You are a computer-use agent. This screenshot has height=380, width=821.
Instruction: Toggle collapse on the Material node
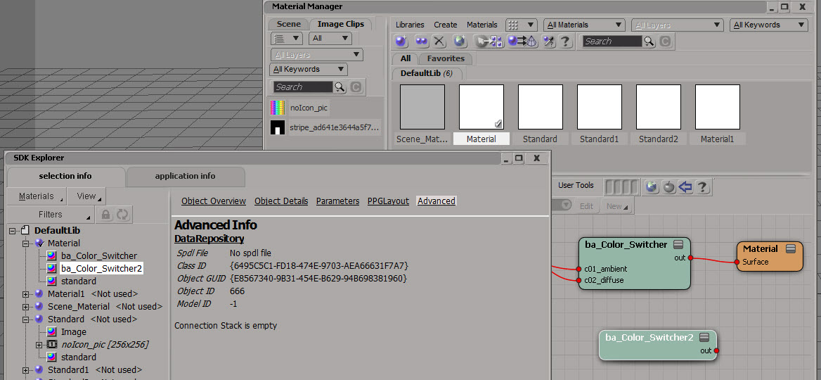coord(791,248)
